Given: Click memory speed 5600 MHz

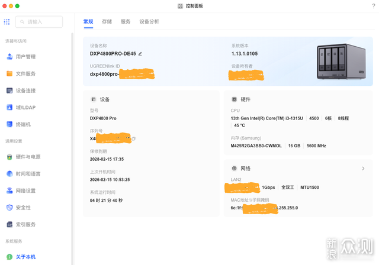Looking at the screenshot, I should coord(317,146).
